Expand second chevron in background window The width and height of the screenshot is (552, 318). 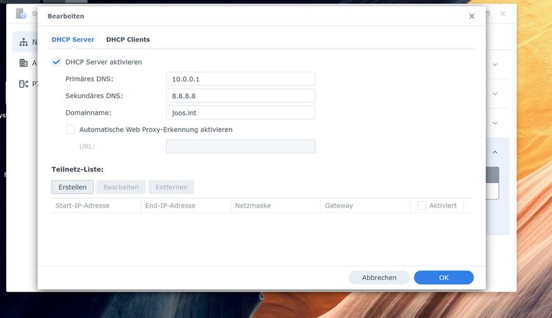[x=495, y=94]
